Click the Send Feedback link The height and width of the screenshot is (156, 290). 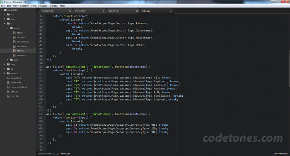[x=280, y=154]
